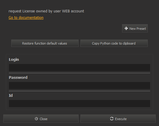Viewport: 159px width, 126px height.
Task: Click the power icon on Close
Action: (x=36, y=119)
